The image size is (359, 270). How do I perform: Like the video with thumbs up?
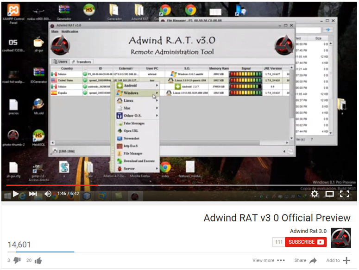[x=38, y=260]
